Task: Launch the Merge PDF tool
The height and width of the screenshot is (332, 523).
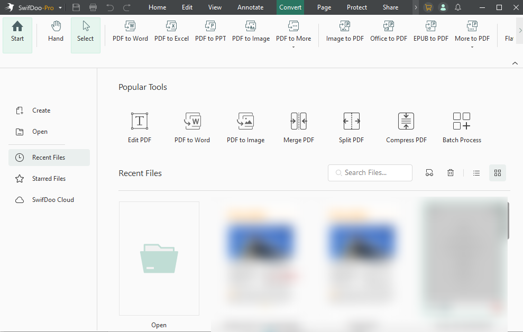Action: pos(298,126)
